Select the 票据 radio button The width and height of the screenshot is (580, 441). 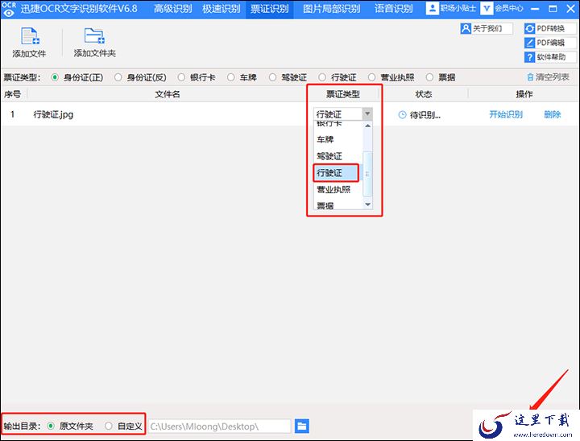click(429, 77)
